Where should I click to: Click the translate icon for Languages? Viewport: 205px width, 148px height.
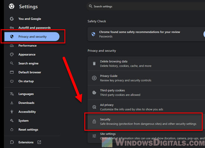(x=12, y=94)
